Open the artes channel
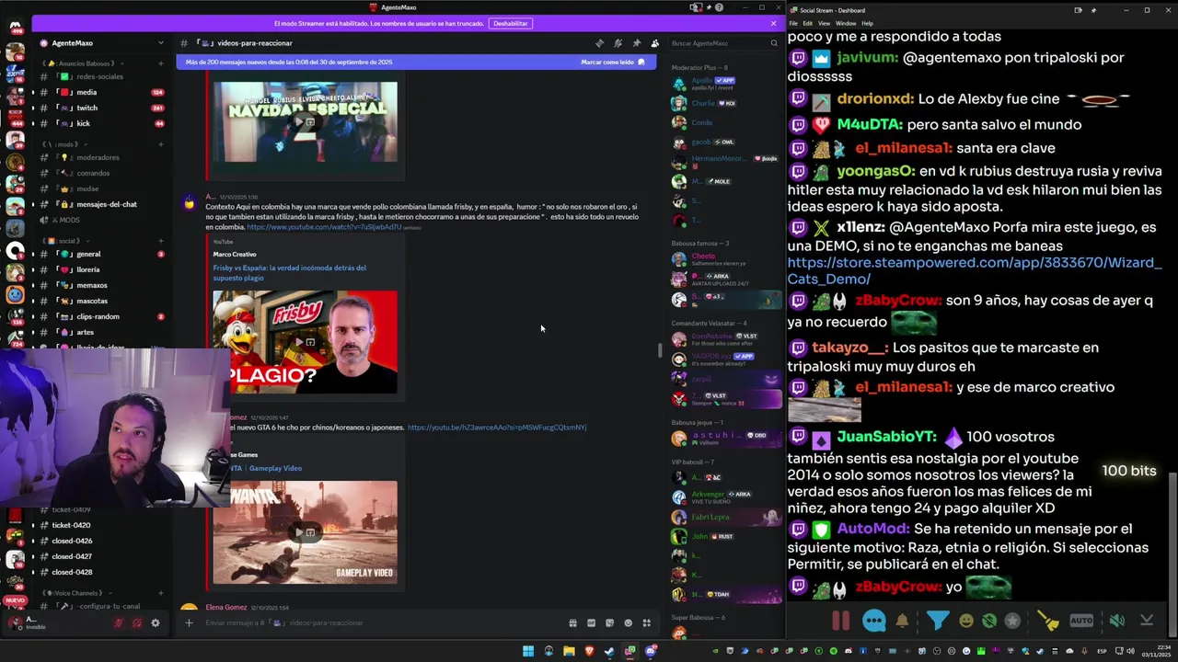1178x662 pixels. tap(101, 332)
